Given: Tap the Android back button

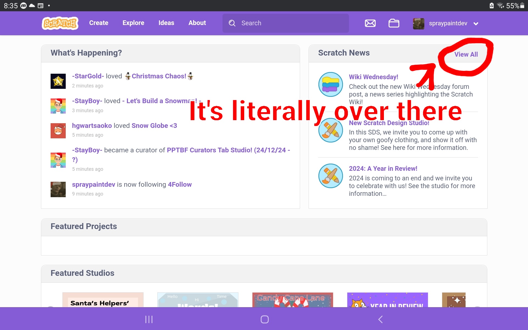Looking at the screenshot, I should (x=380, y=319).
